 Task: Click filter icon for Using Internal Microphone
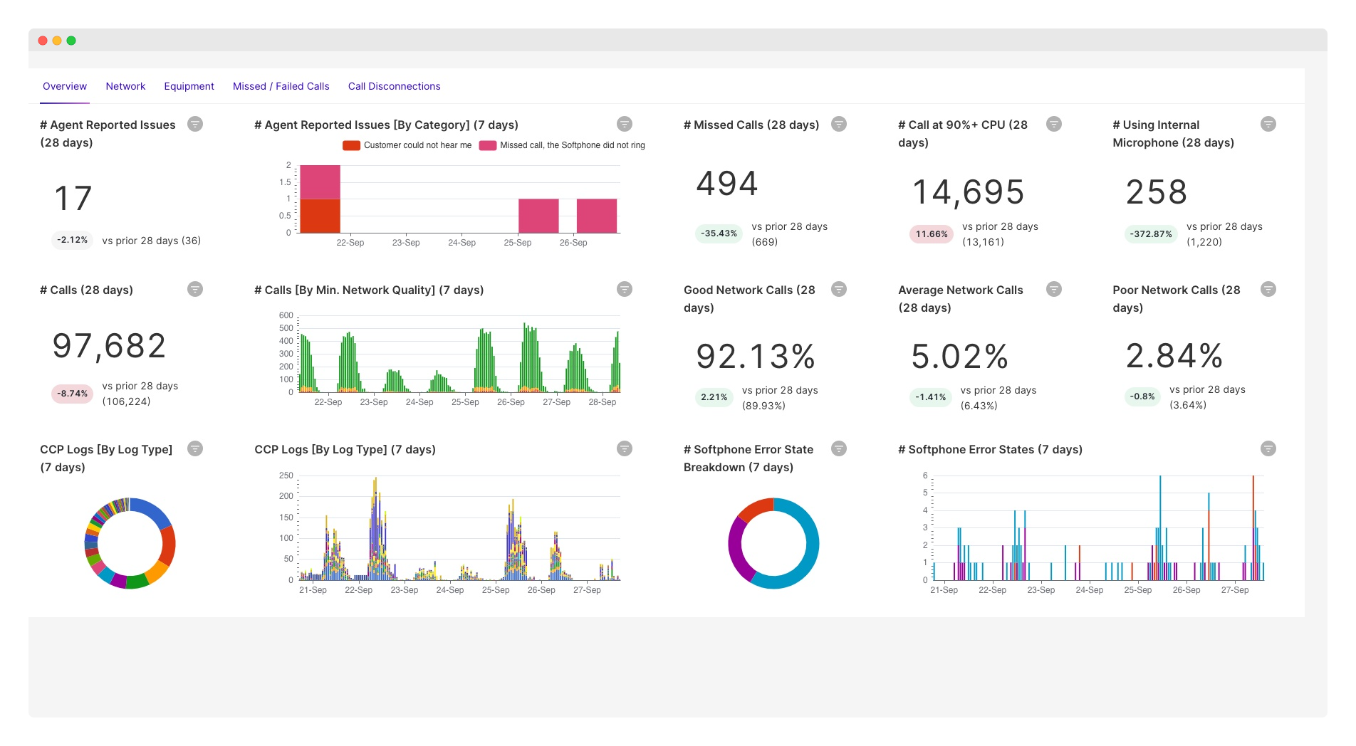[1268, 124]
